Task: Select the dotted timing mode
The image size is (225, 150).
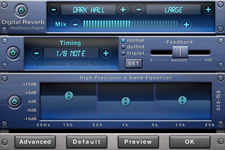Action: (x=133, y=47)
